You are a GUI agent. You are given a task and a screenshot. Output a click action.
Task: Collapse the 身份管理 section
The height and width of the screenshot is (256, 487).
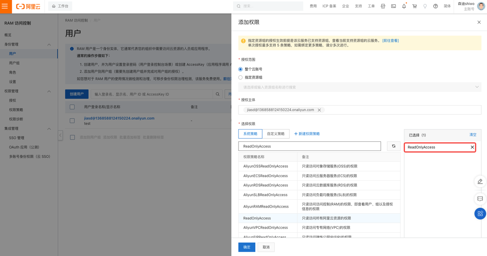tap(49, 45)
